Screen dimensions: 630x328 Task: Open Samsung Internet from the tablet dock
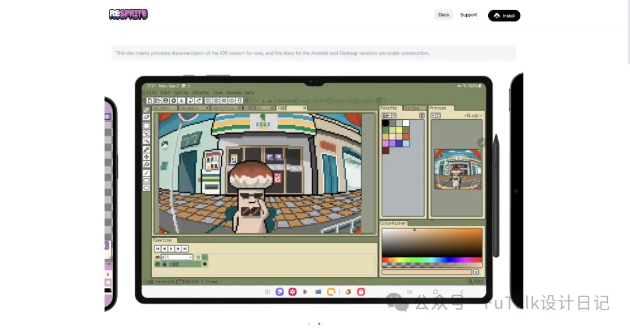pos(279,292)
